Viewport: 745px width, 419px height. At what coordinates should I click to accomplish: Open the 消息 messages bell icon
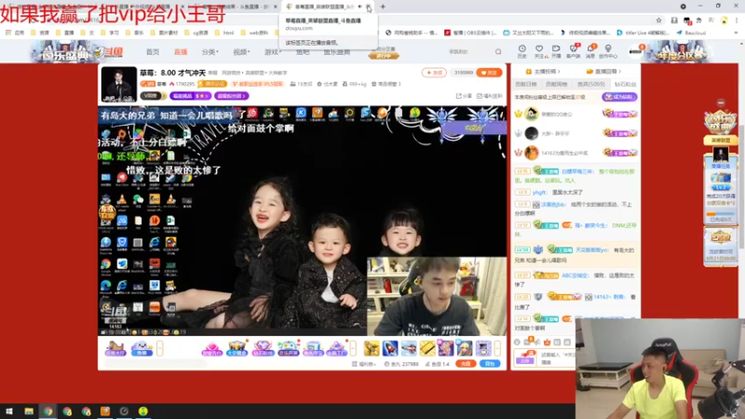point(590,51)
